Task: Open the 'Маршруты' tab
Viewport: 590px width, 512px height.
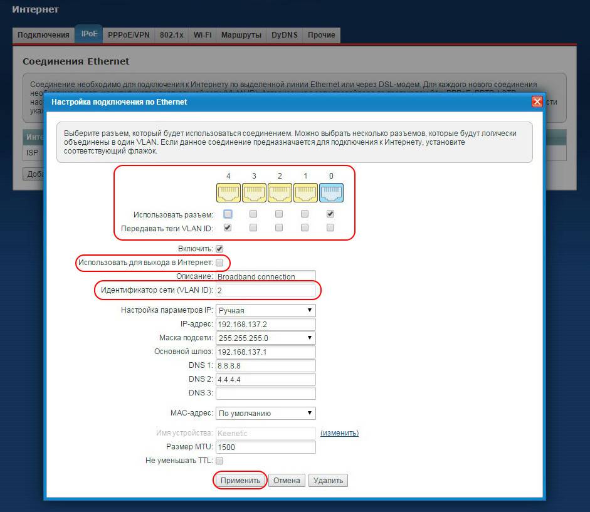Action: tap(241, 35)
